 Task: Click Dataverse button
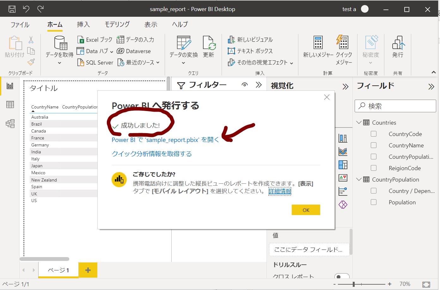(134, 51)
